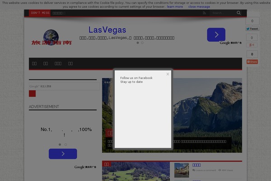Close the Follow us on Facebook popup

coord(168,74)
